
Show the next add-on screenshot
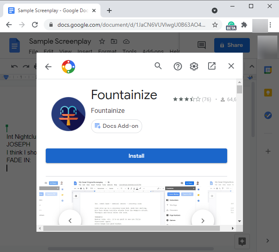[x=202, y=220]
